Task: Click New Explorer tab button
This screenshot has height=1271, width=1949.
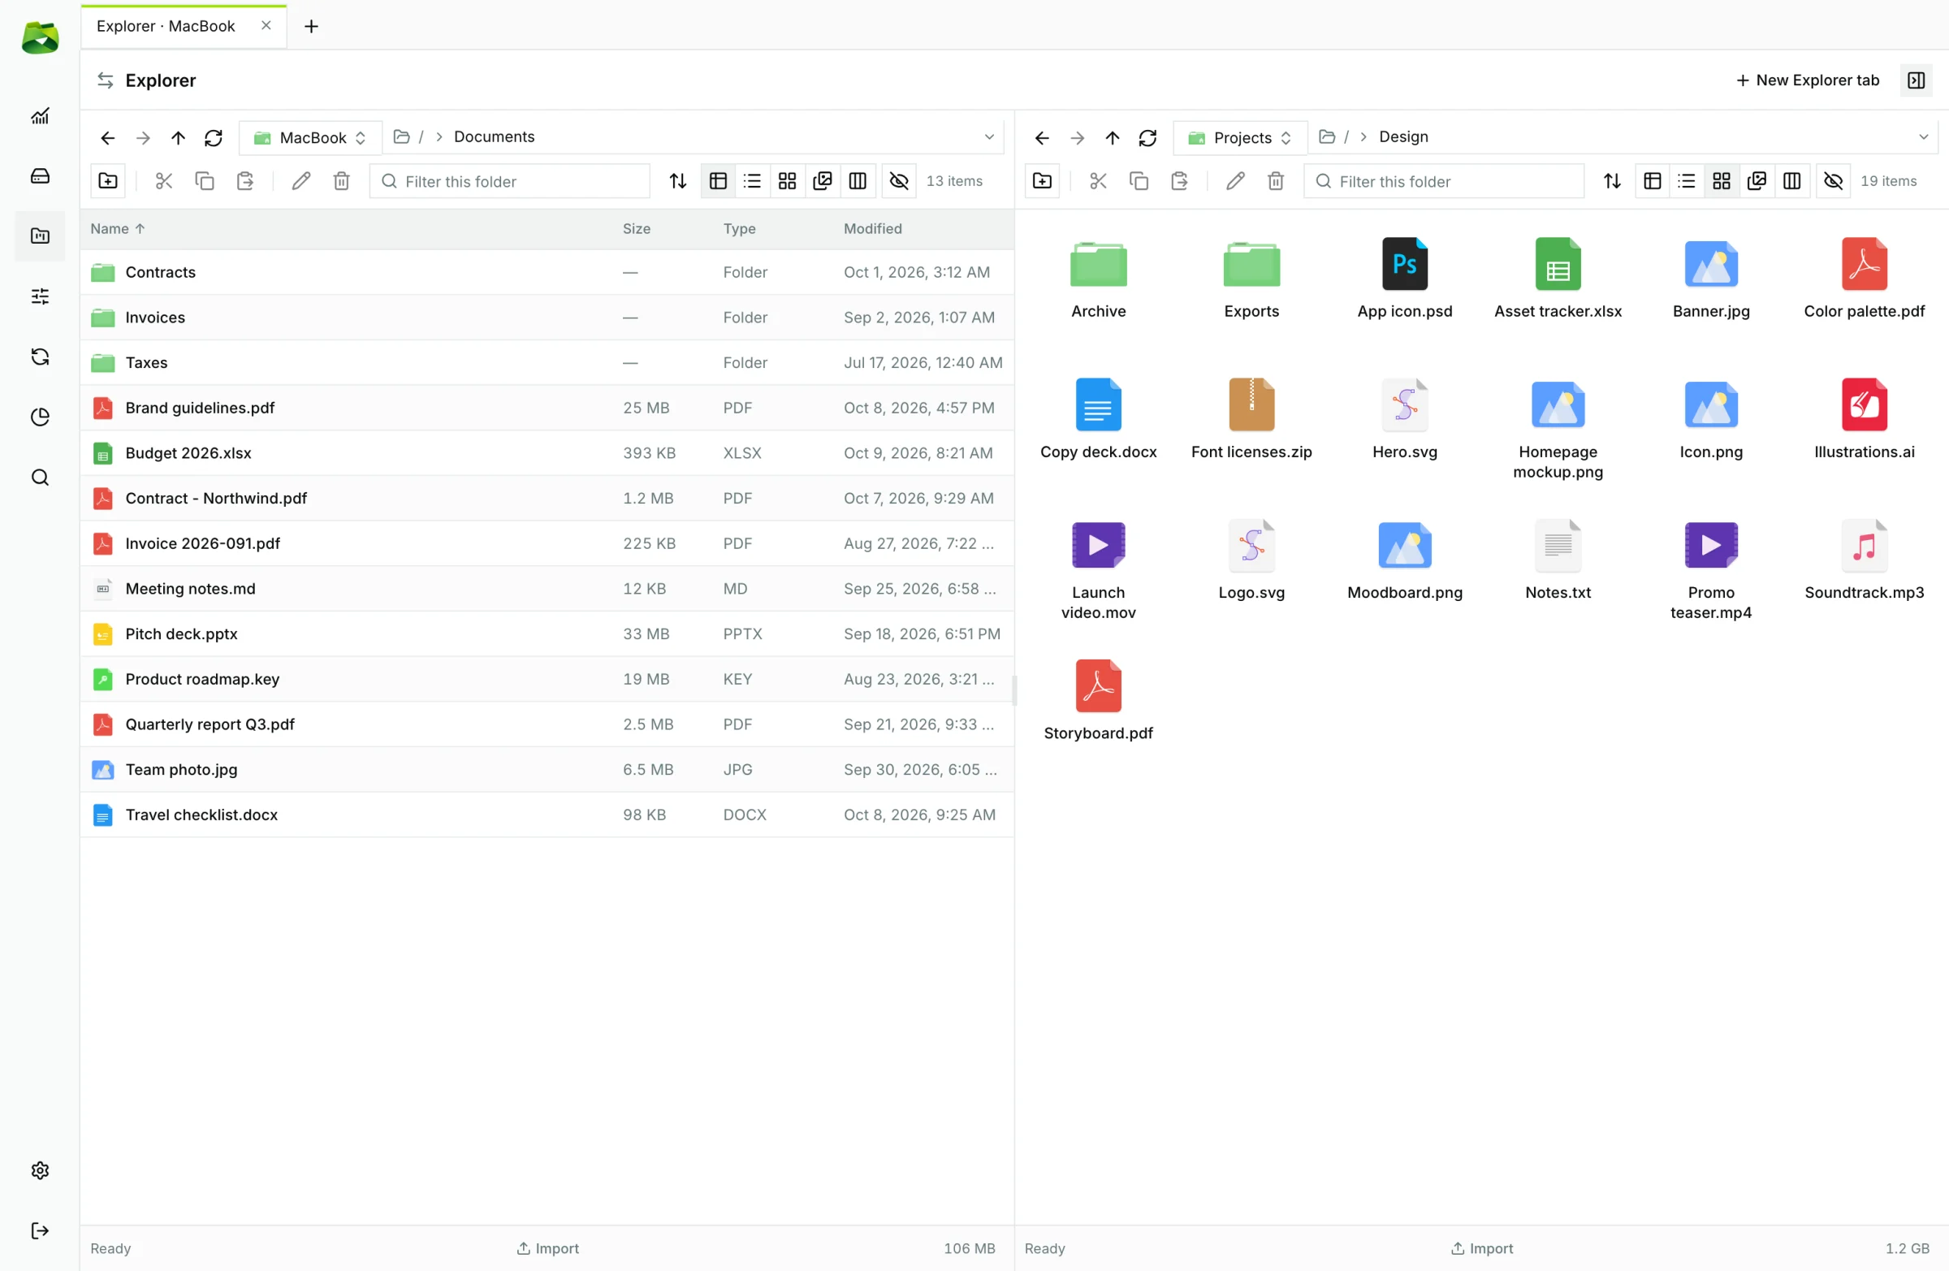Action: click(x=1808, y=80)
